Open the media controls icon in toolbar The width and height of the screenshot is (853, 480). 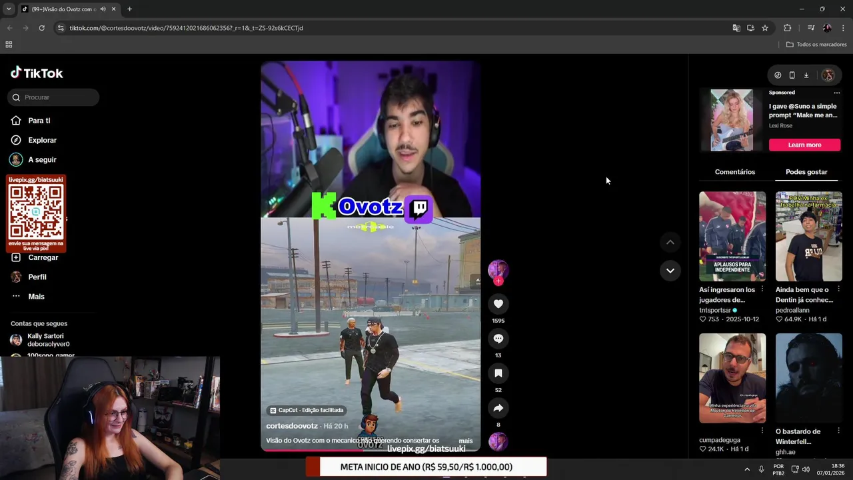(x=811, y=28)
